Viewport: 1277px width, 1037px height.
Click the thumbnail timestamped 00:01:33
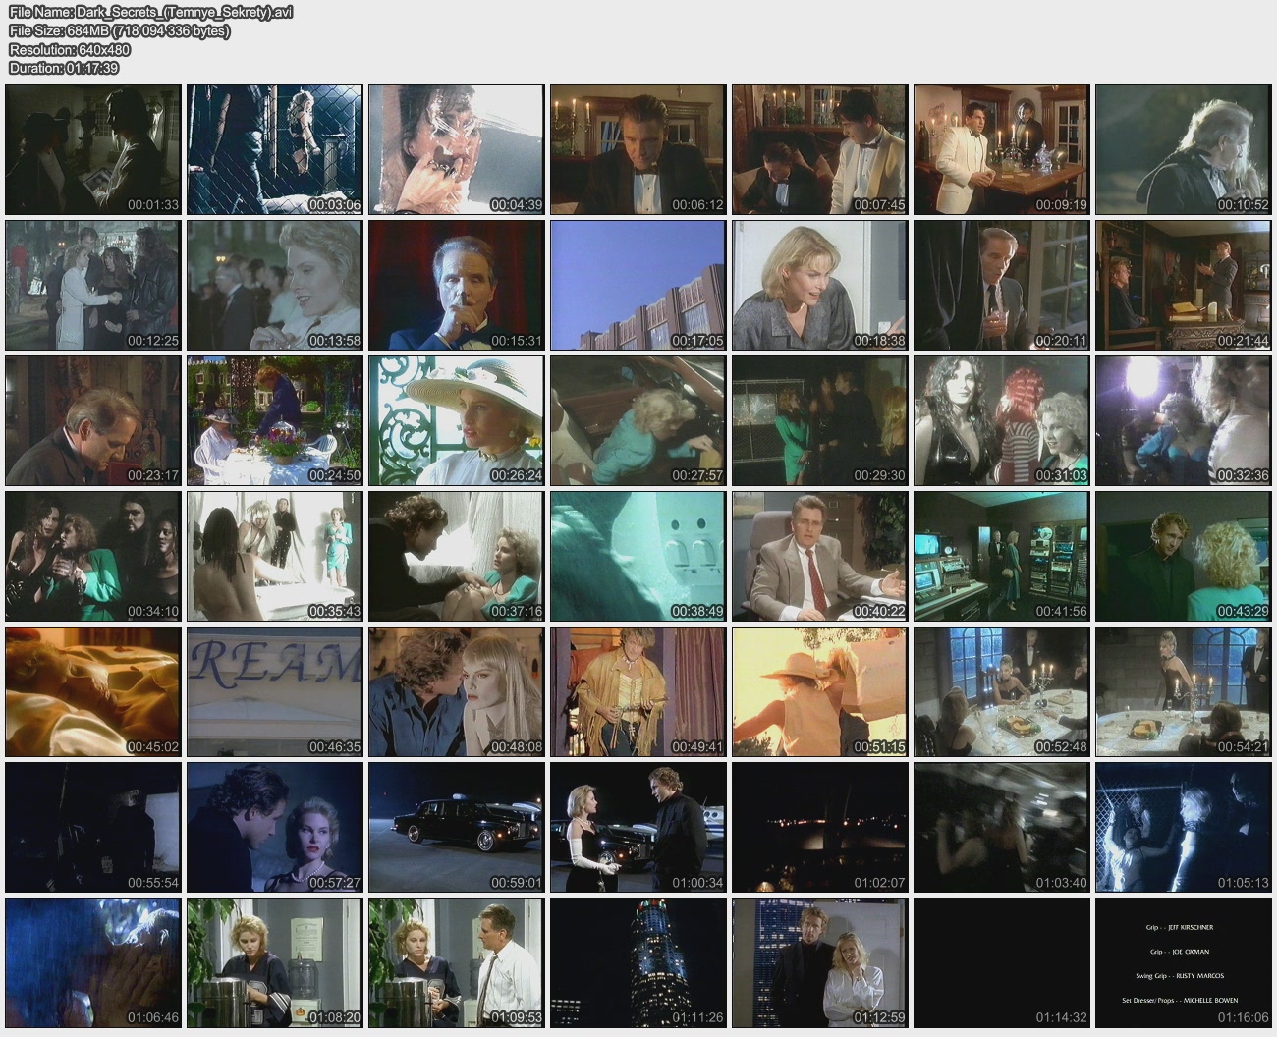tap(93, 149)
